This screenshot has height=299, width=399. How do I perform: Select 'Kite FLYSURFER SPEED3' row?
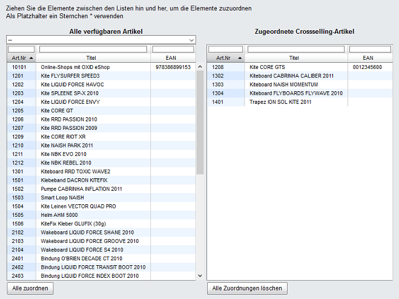tap(70, 76)
